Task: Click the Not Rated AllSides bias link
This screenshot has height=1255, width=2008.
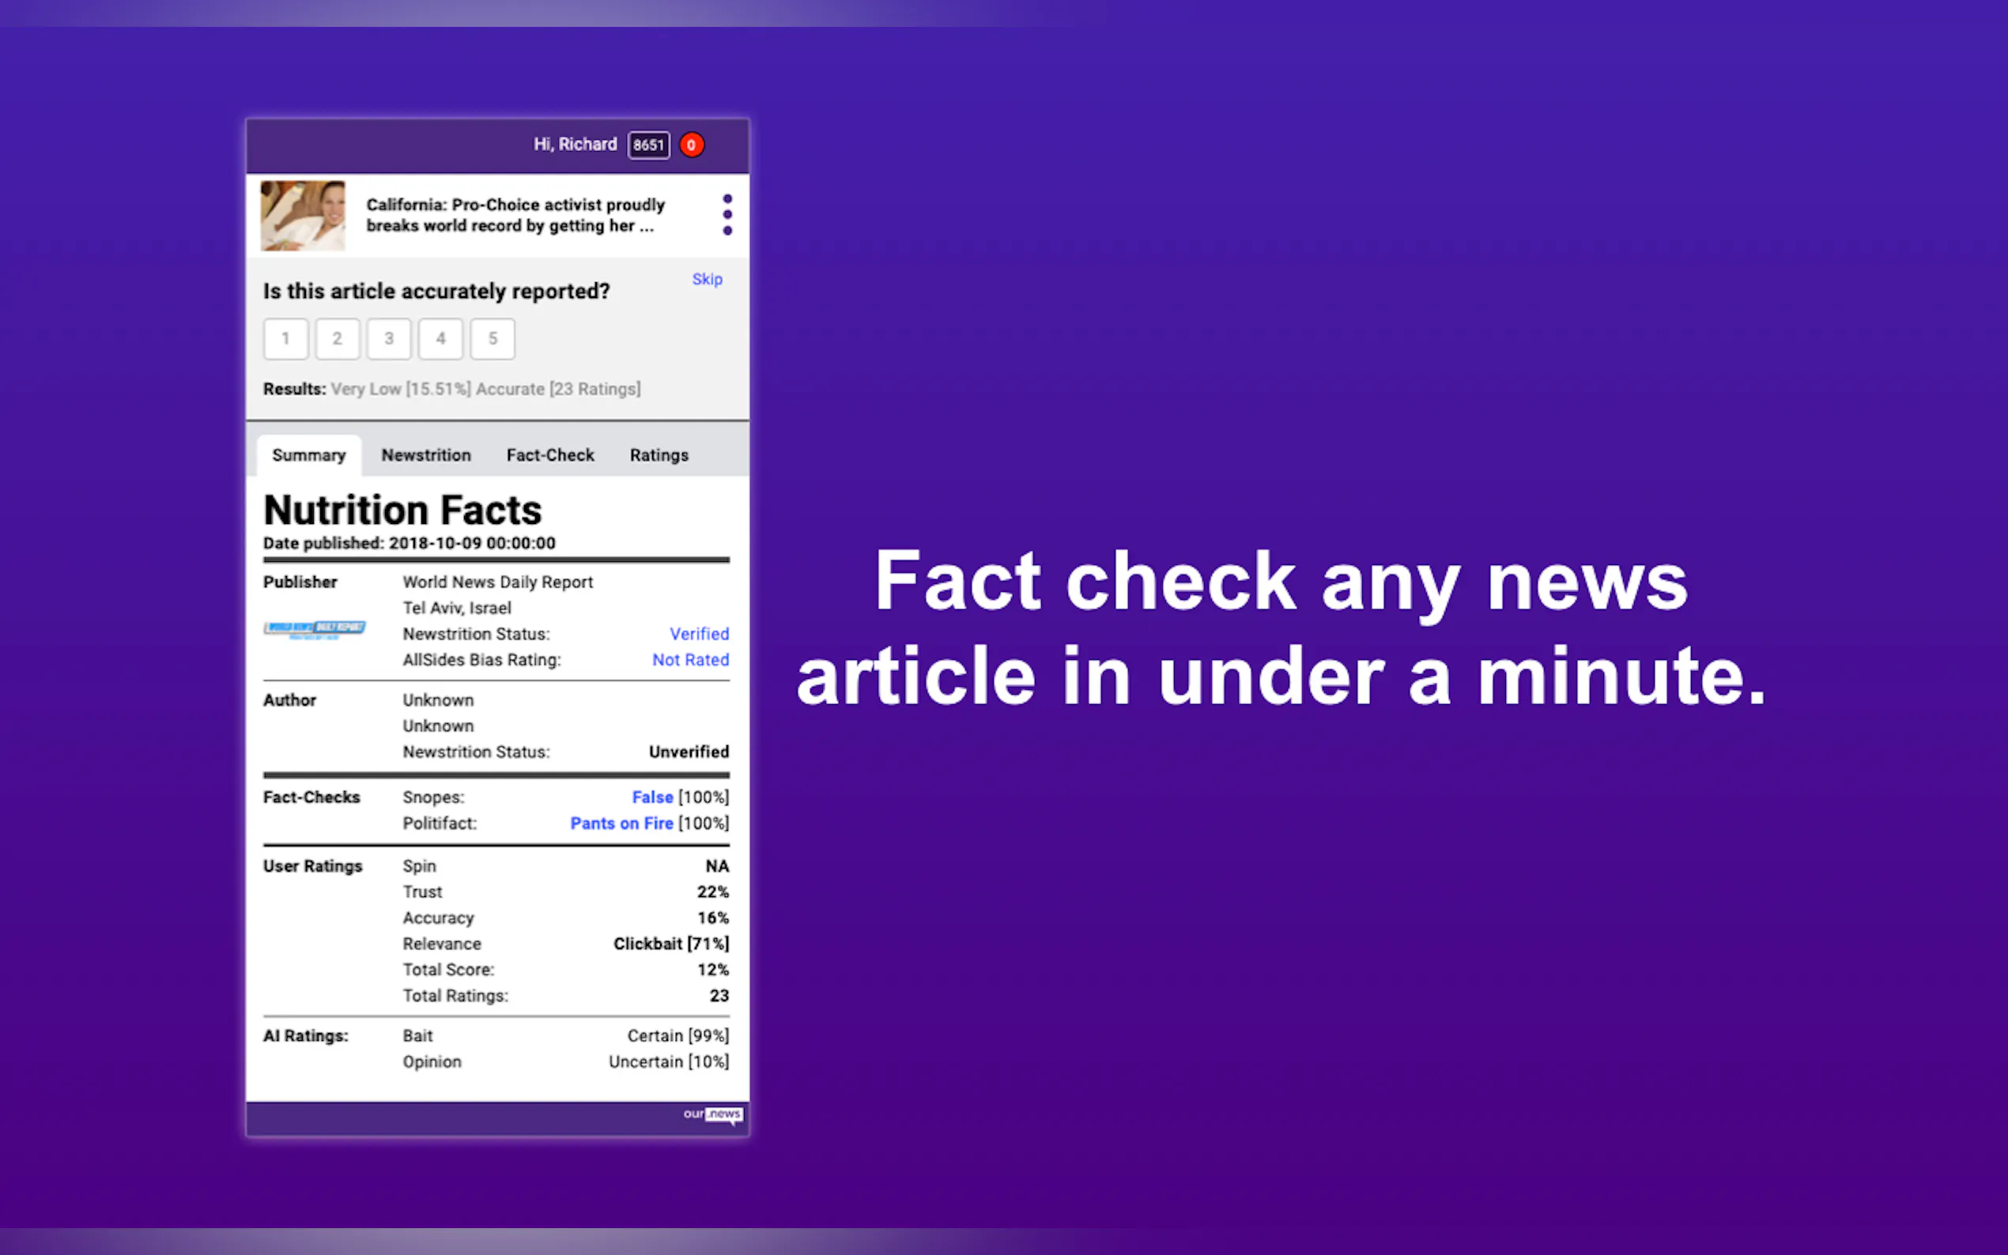Action: click(690, 660)
